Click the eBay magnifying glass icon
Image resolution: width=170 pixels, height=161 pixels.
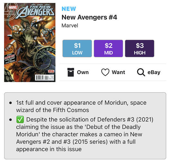141,72
